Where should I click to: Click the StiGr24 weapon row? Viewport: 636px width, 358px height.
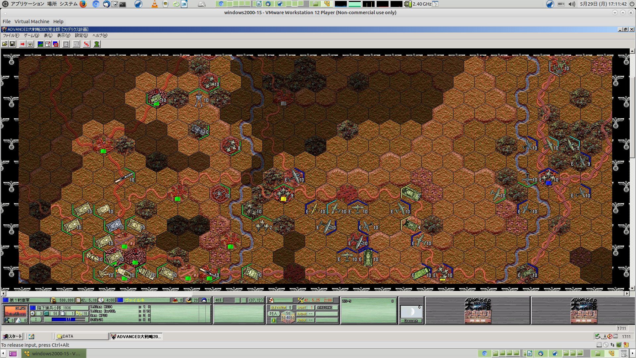click(121, 320)
